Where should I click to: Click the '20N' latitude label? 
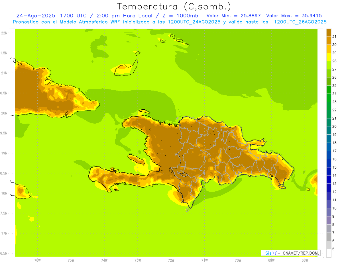[4, 113]
